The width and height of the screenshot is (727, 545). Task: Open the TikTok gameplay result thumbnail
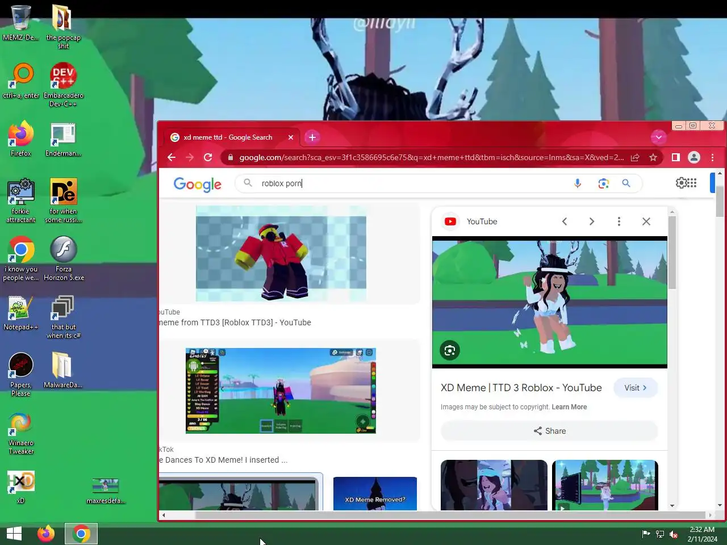281,391
